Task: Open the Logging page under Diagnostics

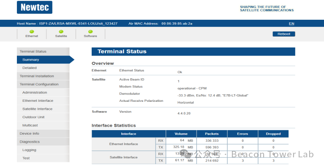Action: coord(43,150)
